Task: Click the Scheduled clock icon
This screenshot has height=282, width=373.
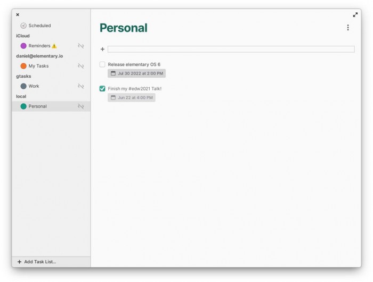Action: (23, 26)
